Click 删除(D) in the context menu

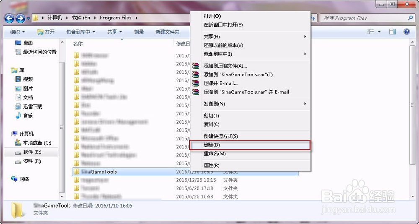point(250,145)
